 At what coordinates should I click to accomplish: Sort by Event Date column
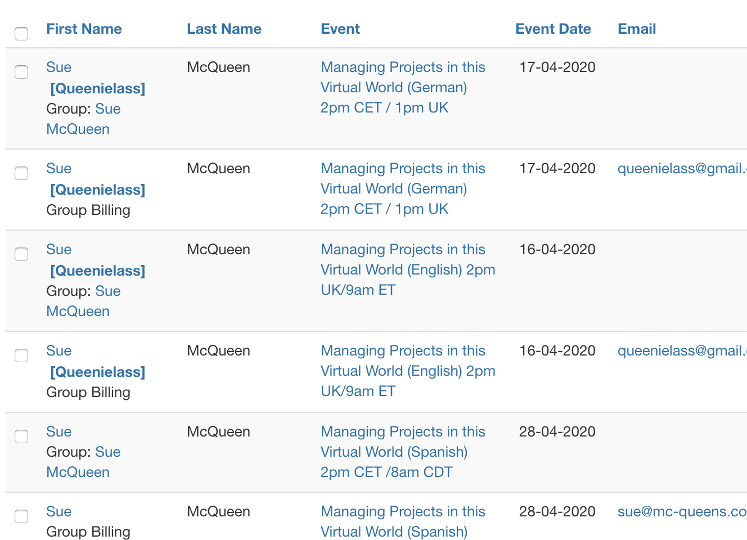pos(553,29)
